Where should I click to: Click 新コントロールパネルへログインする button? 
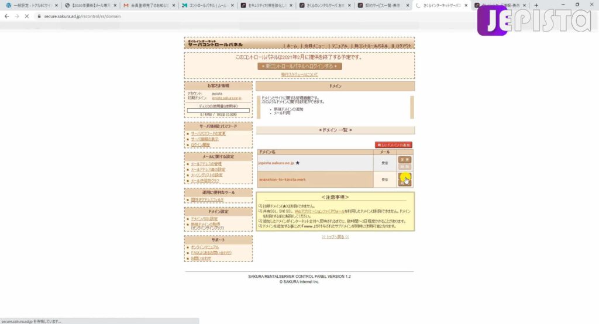tap(299, 66)
